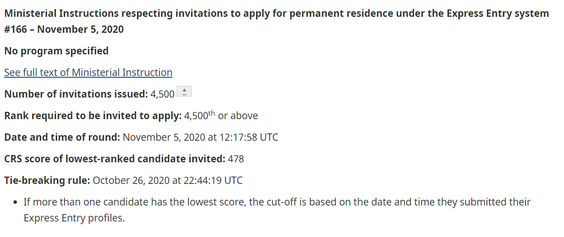Screen dimensions: 564x237
Task: Click the 'No program specified' subheading
Action: (56, 51)
